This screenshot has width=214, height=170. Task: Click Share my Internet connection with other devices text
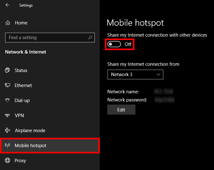click(x=157, y=35)
